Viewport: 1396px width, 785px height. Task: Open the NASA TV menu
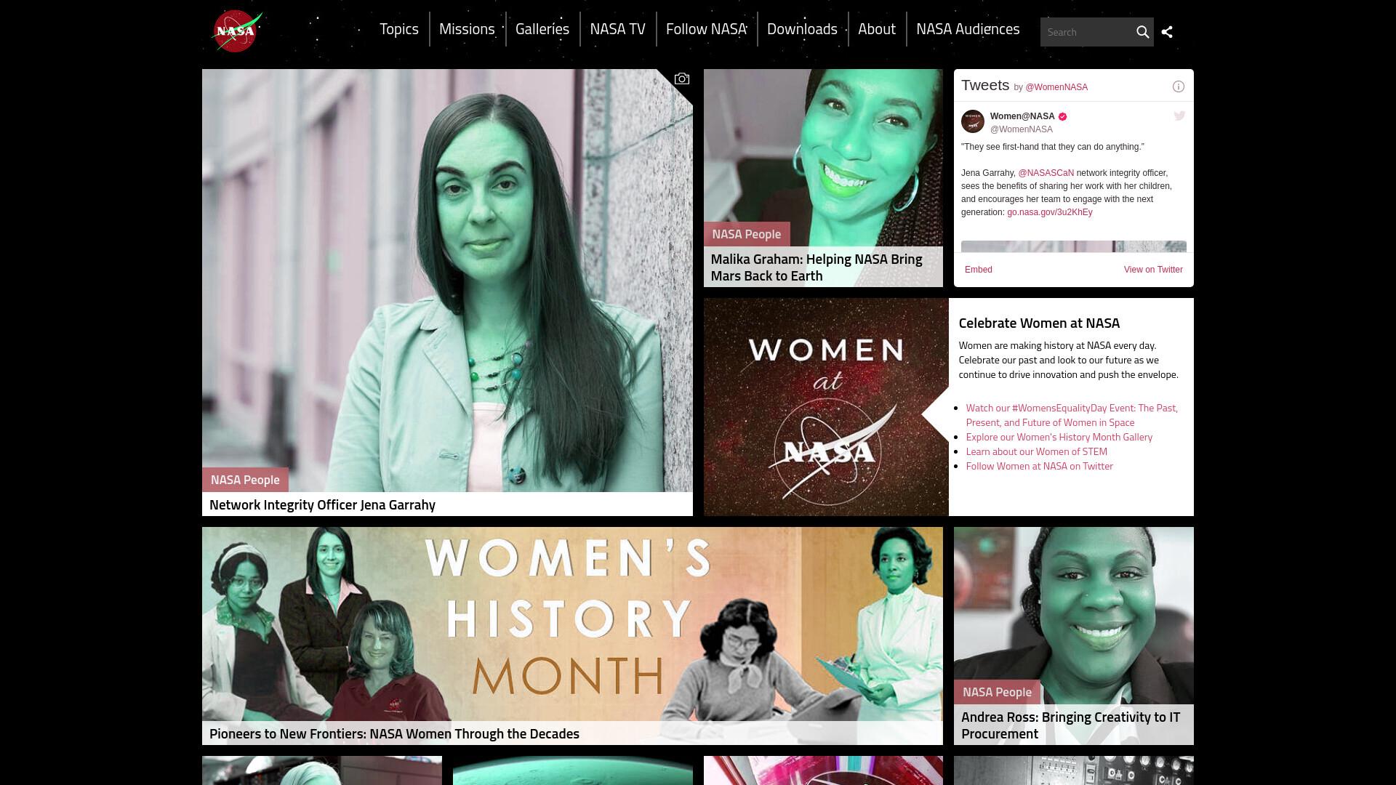(617, 29)
